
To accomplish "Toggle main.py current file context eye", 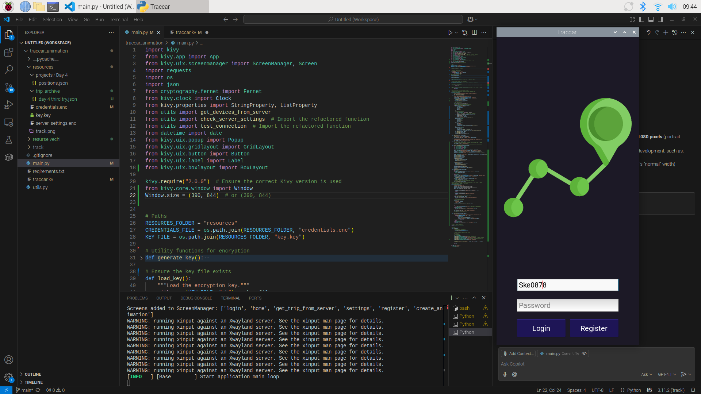I will pos(584,354).
